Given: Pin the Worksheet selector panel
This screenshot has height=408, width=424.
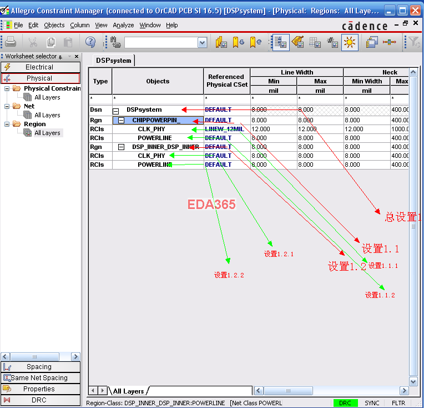Looking at the screenshot, I should point(60,57).
